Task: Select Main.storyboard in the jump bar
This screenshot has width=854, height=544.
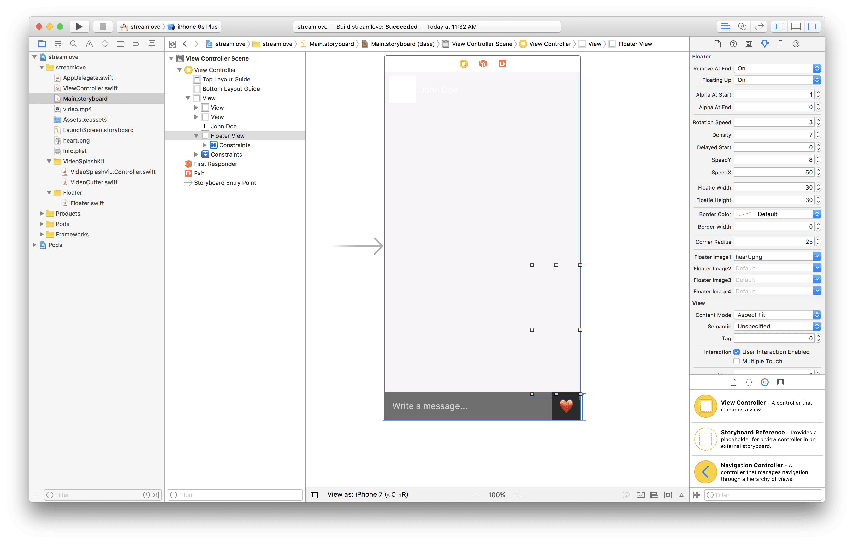Action: click(331, 44)
